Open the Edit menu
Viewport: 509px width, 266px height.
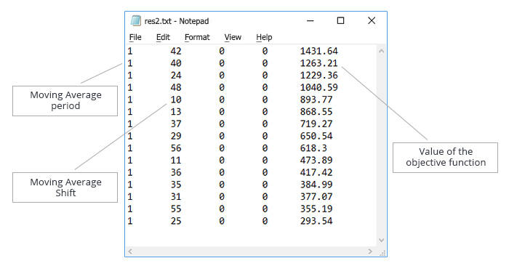tap(163, 37)
